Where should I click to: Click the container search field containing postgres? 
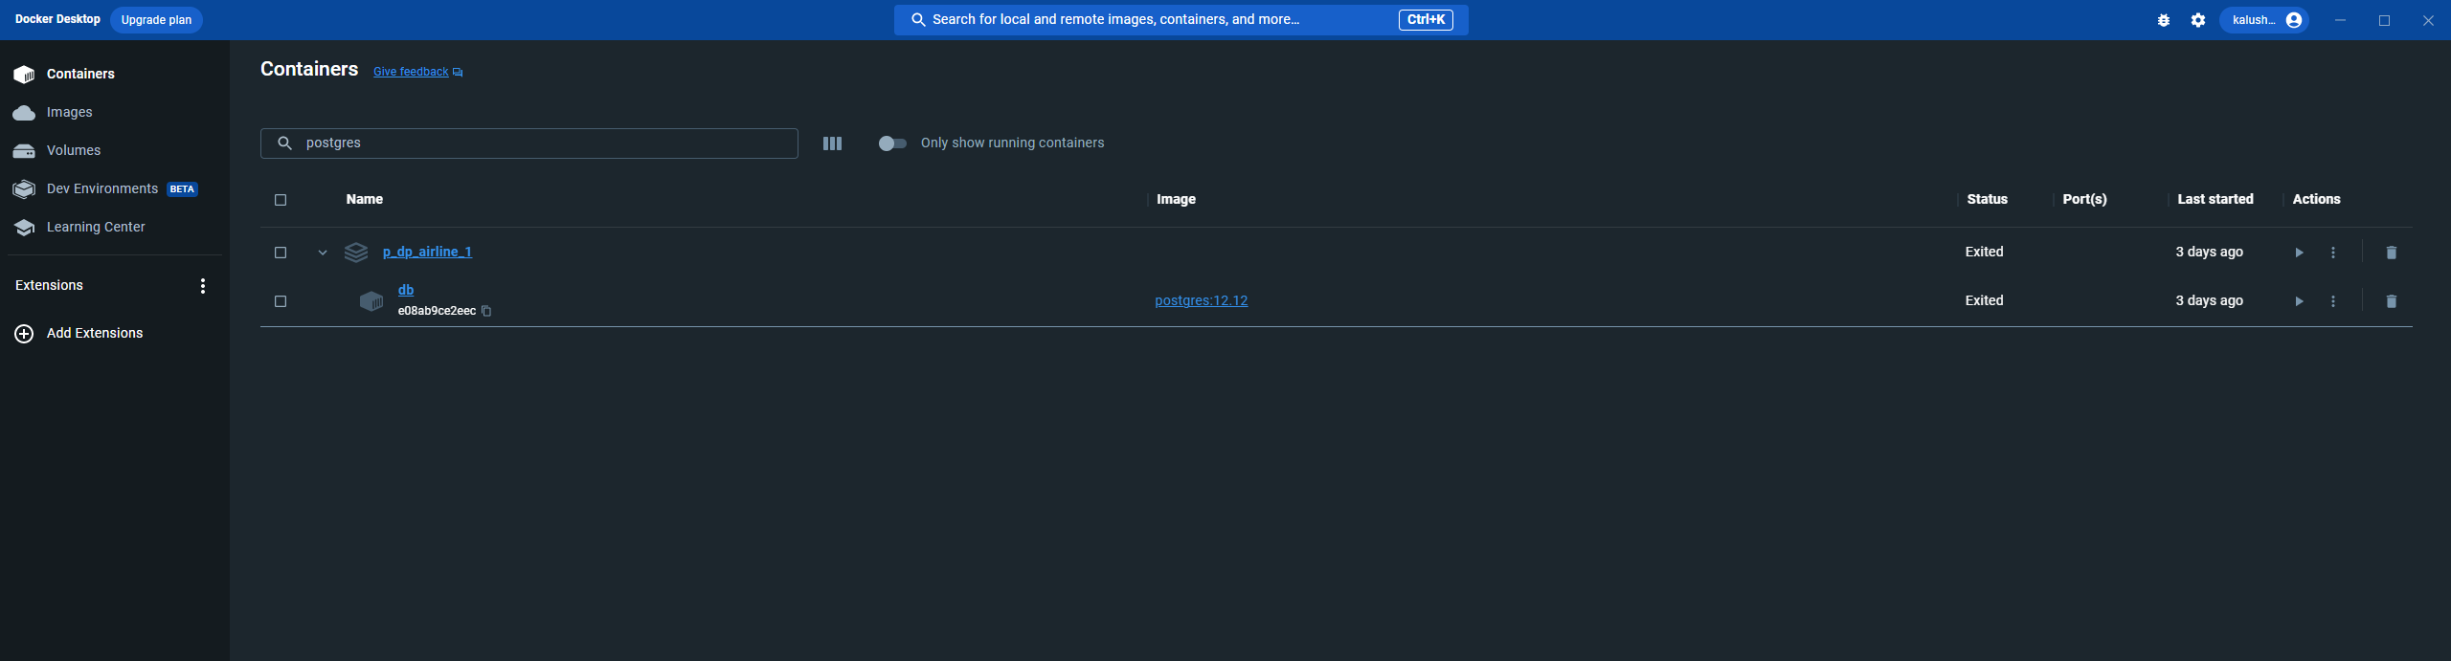(x=529, y=143)
